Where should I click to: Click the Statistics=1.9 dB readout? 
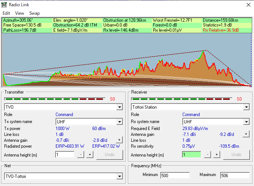click(x=217, y=25)
